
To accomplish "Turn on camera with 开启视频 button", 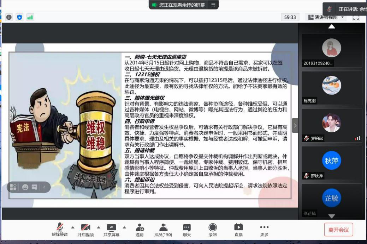I will (x=85, y=229).
